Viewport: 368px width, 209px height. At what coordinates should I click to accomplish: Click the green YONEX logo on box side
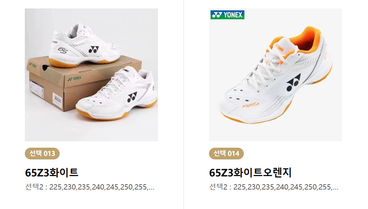[75, 79]
